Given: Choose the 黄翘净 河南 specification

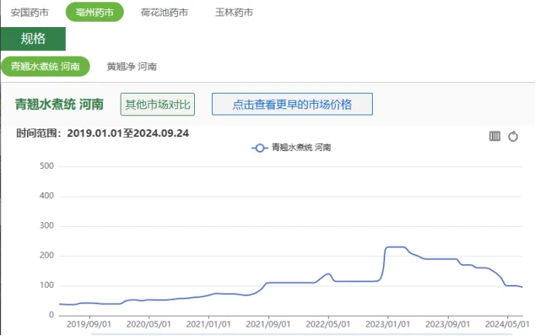Looking at the screenshot, I should click(132, 67).
